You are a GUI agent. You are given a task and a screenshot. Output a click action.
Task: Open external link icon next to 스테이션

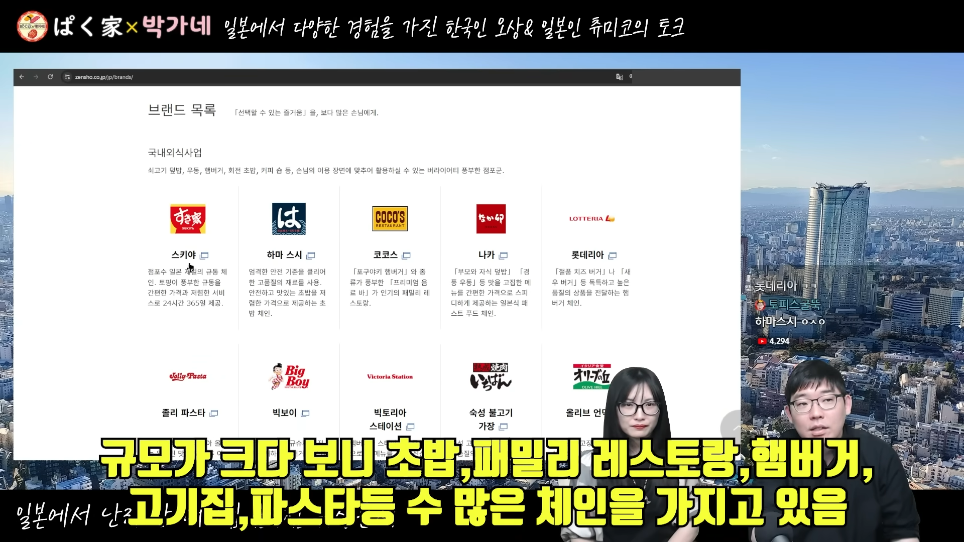click(410, 427)
